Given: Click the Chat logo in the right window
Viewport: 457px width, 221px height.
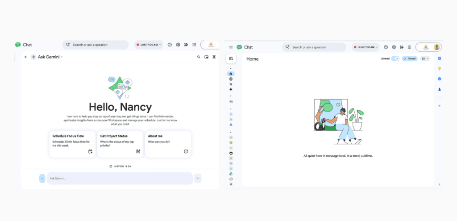Looking at the screenshot, I should (x=239, y=47).
